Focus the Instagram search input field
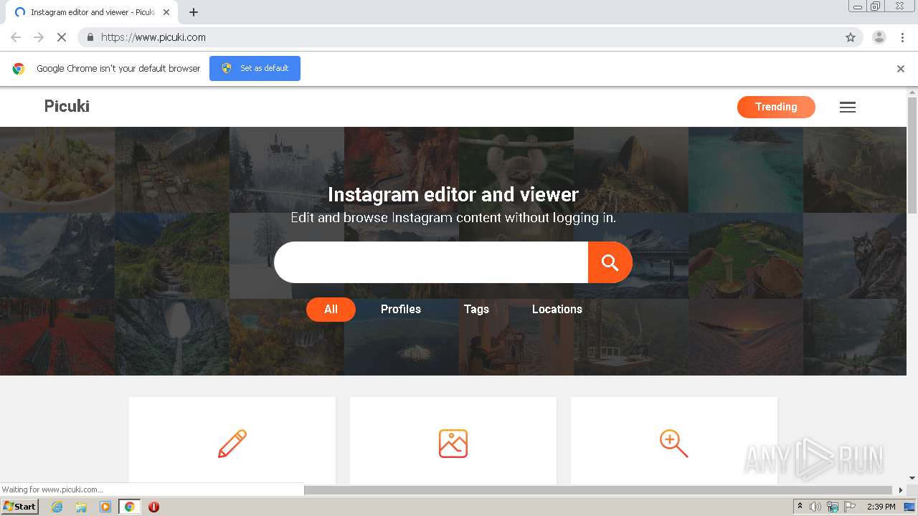Image resolution: width=918 pixels, height=516 pixels. pos(431,262)
